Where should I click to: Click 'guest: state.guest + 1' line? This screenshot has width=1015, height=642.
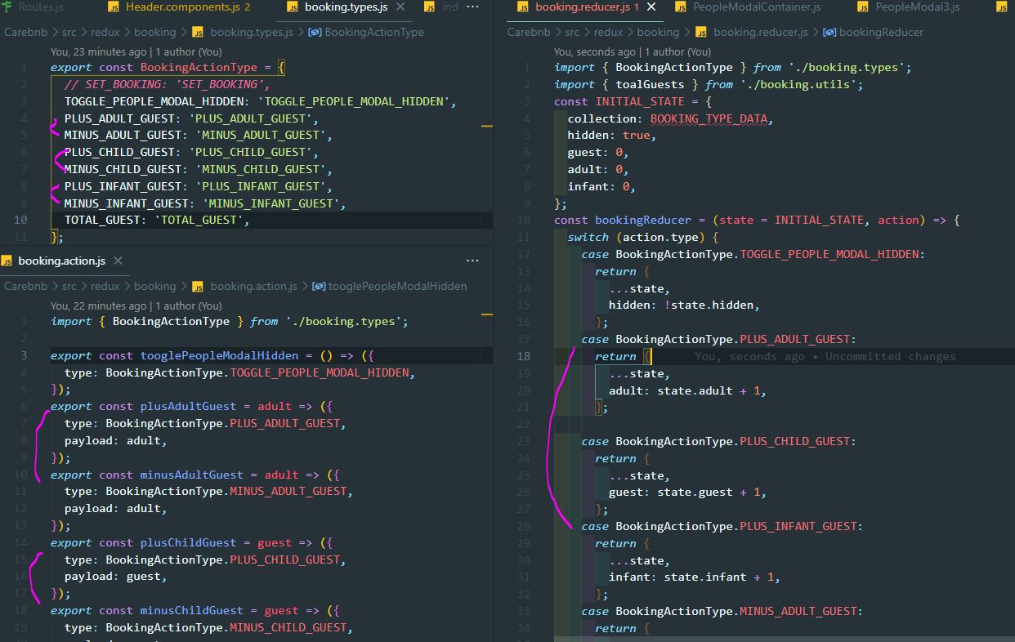(x=687, y=492)
